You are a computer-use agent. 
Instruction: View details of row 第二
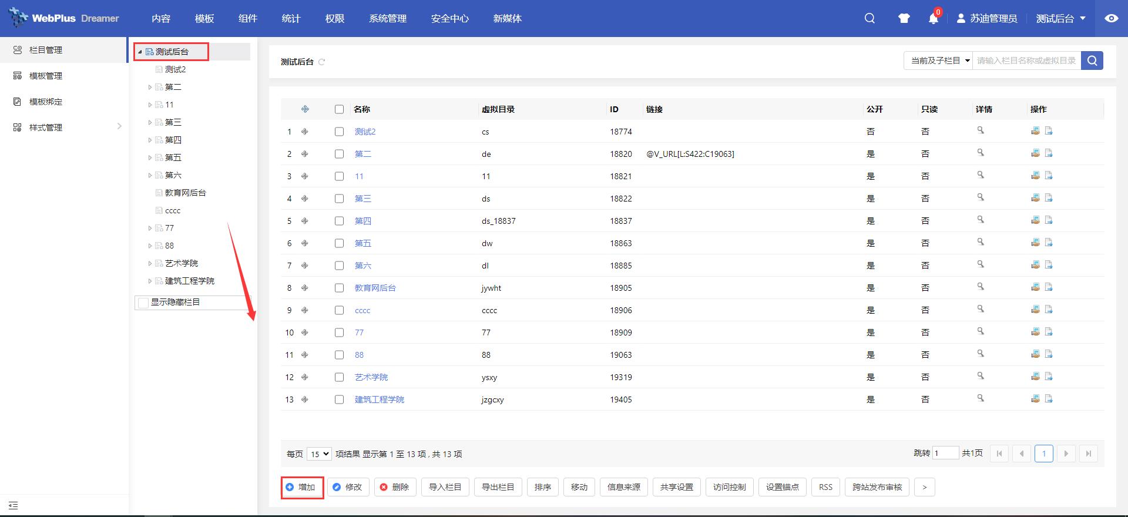tap(980, 153)
